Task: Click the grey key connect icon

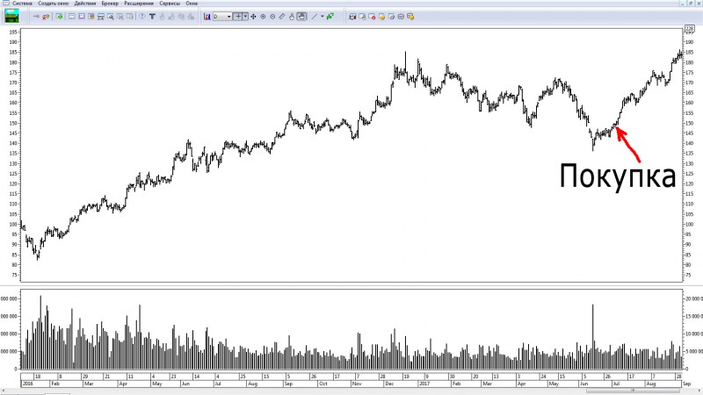Action: tap(36, 17)
